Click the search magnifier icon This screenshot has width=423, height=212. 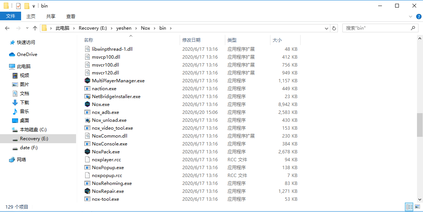tap(413, 28)
